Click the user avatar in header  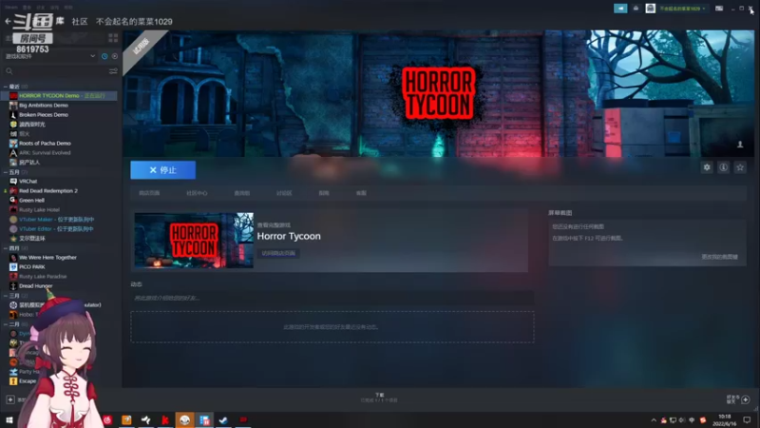651,9
